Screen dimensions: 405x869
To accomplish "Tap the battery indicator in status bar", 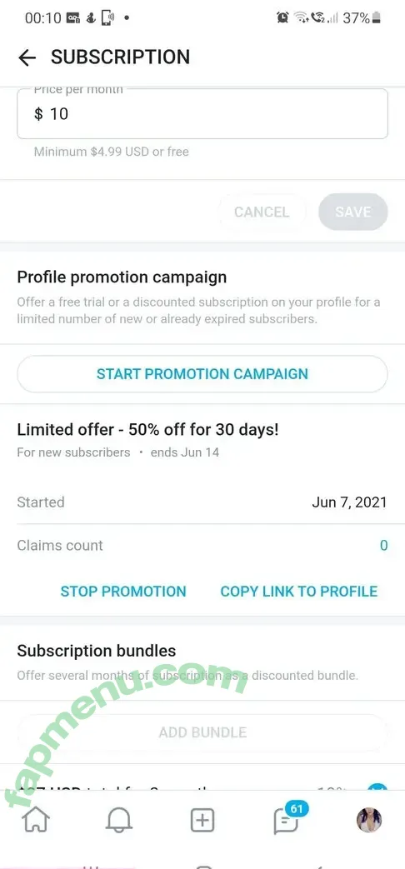I will pos(377,17).
